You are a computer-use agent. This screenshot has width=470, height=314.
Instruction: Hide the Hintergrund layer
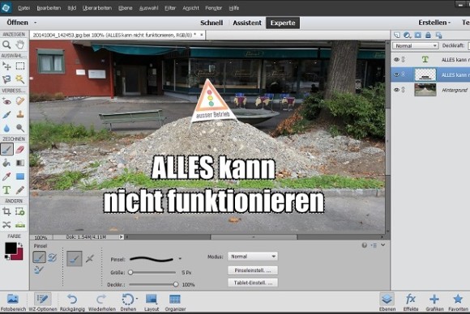(396, 90)
